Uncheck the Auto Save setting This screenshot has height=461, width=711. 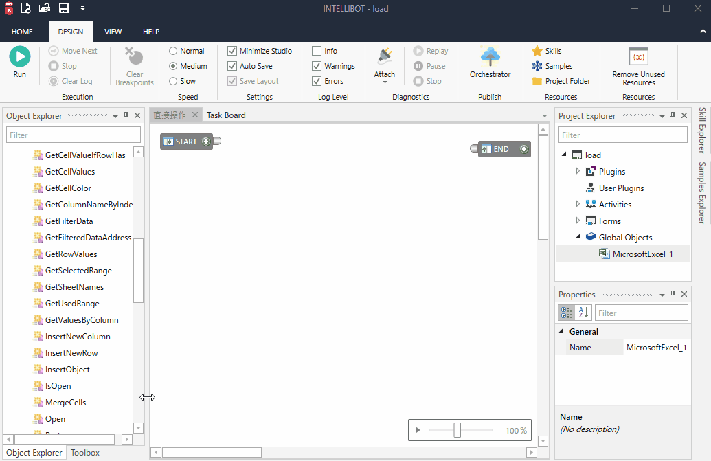tap(232, 65)
